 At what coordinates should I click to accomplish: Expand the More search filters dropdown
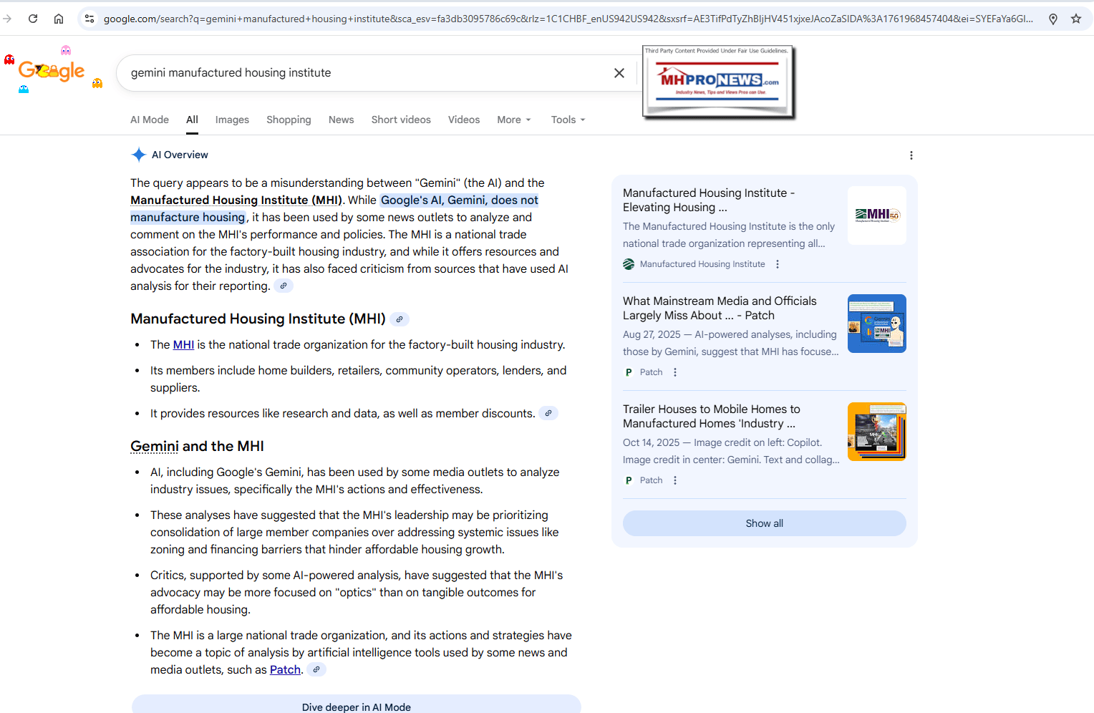513,120
